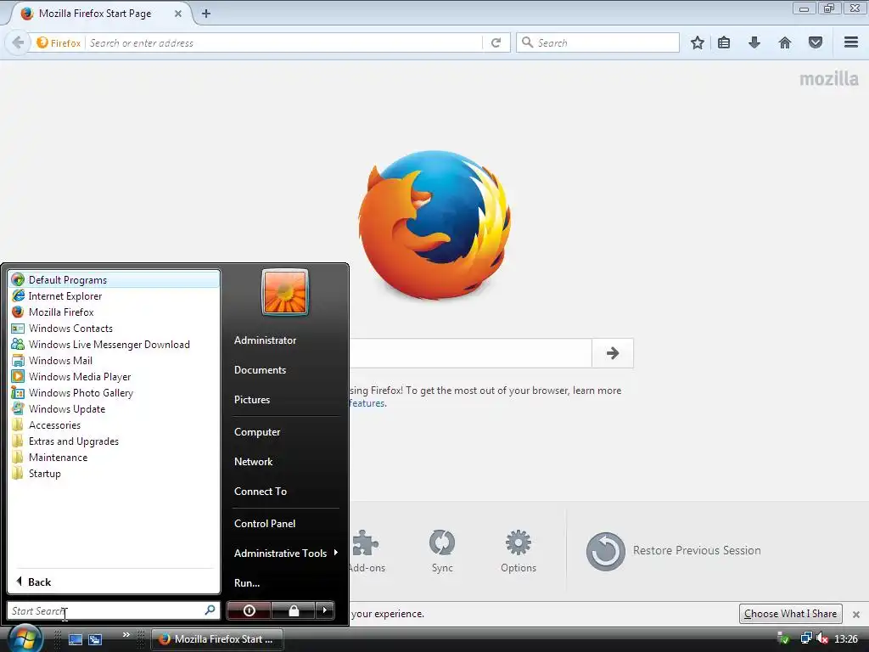
Task: Click the Firefox back arrow button
Action: [x=18, y=42]
